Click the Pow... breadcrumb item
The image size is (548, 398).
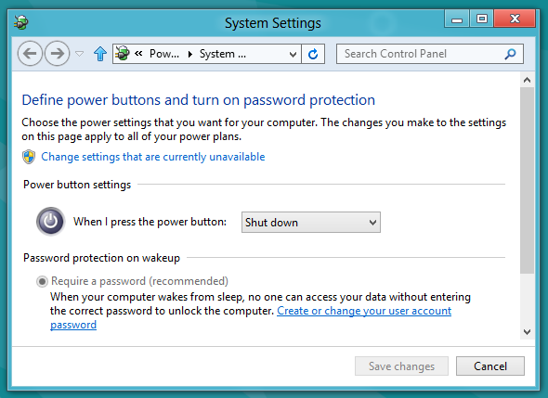(x=163, y=54)
